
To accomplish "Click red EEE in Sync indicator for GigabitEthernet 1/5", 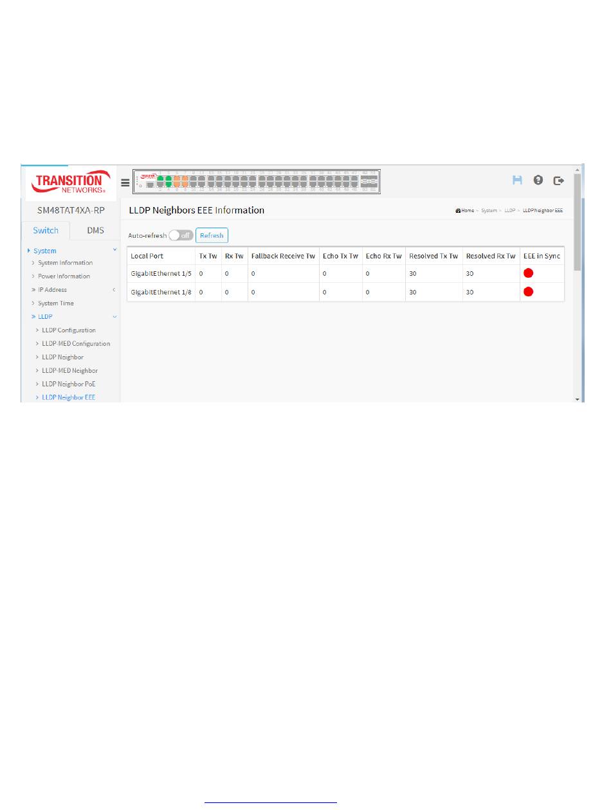I will (x=529, y=273).
